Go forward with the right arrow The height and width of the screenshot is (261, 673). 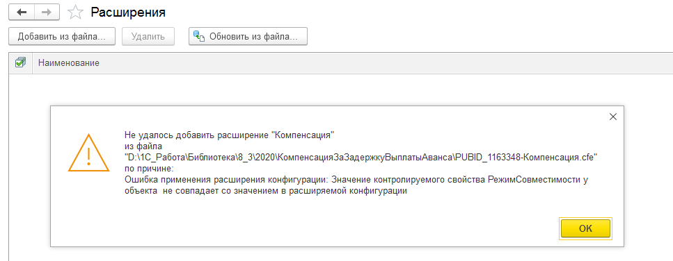pos(47,12)
